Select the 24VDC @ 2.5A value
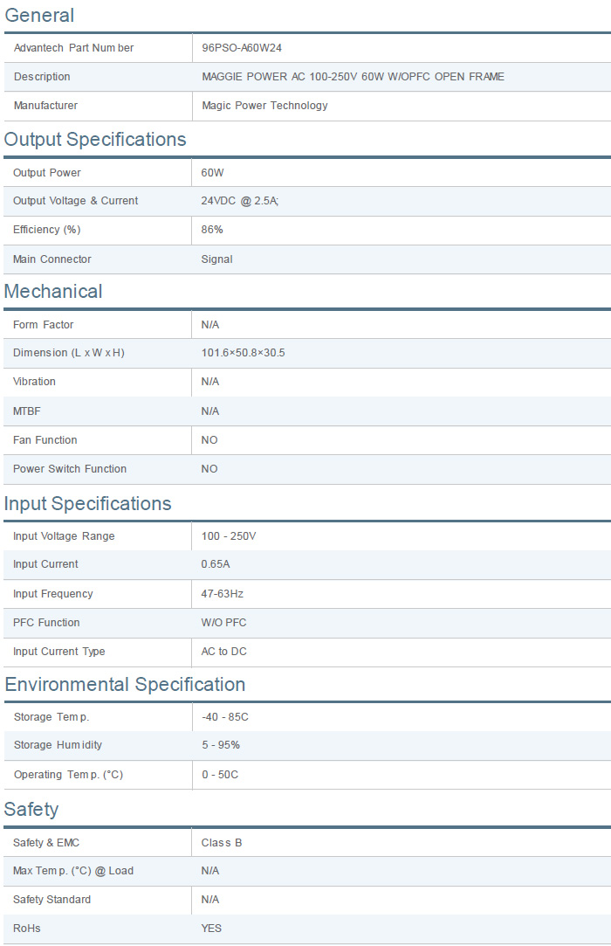 [240, 201]
